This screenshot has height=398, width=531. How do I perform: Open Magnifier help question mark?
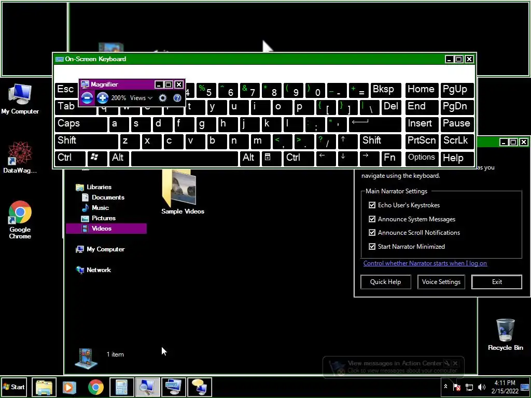tap(177, 98)
